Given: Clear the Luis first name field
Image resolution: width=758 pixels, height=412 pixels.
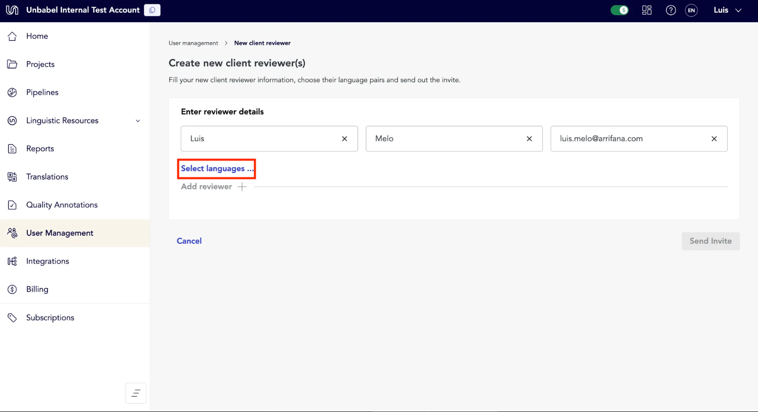Looking at the screenshot, I should pyautogui.click(x=345, y=139).
